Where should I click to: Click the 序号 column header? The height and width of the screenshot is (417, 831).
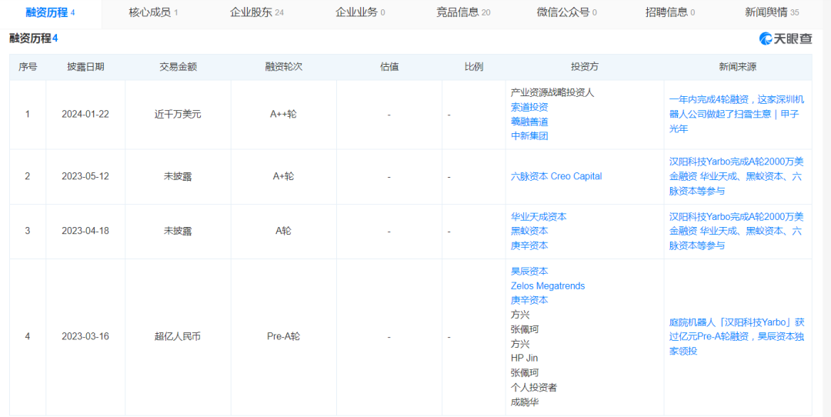(x=28, y=67)
